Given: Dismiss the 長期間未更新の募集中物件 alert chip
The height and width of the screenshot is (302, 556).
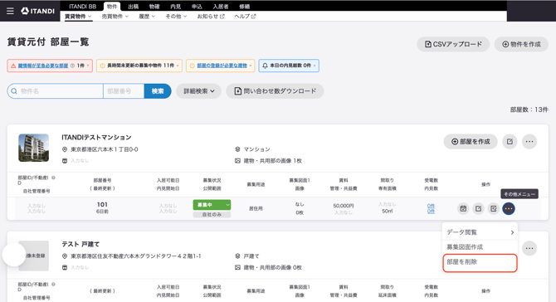Looking at the screenshot, I should click(x=178, y=66).
